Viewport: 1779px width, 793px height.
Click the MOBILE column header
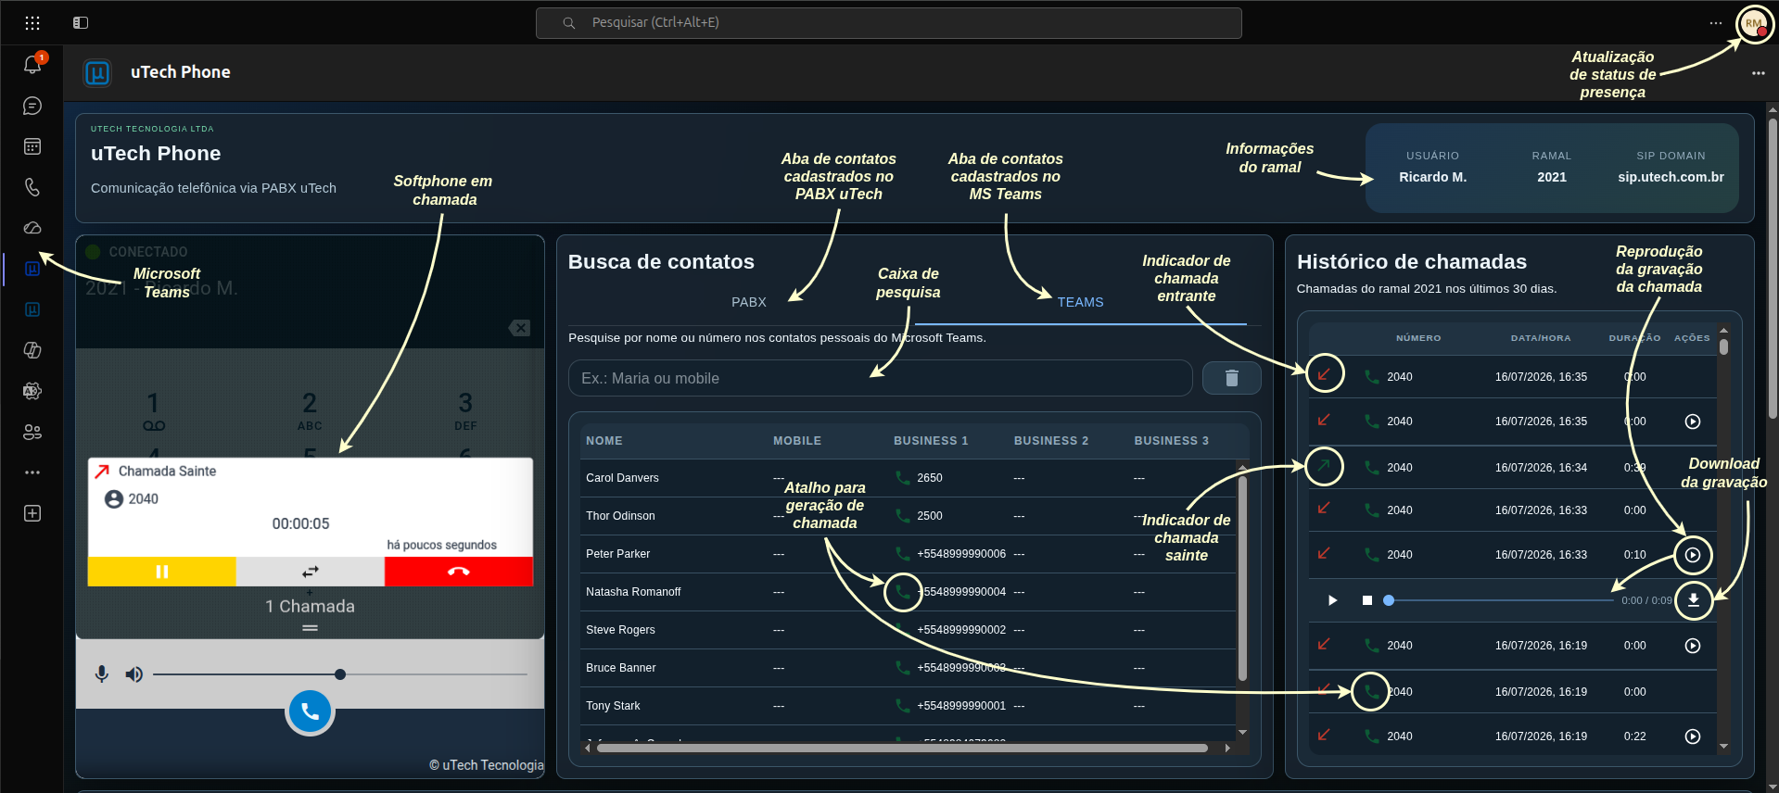click(797, 441)
